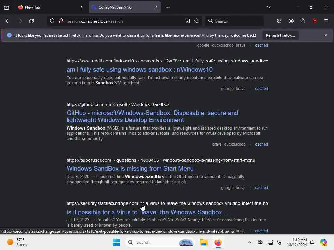This screenshot has height=250, width=334.
Task: Focus the toolbar Search box
Action: tap(234, 21)
